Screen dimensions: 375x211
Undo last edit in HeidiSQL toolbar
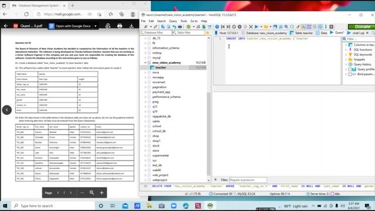click(x=175, y=27)
